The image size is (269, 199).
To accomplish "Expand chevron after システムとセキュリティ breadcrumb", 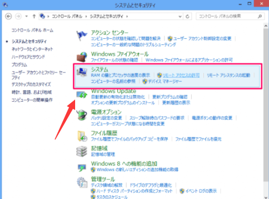I will [x=127, y=17].
